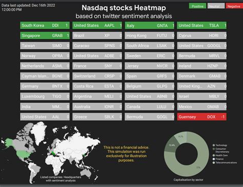This screenshot has height=187, width=243.
Task: Select the Negative sentiment legend box
Action: (234, 6)
